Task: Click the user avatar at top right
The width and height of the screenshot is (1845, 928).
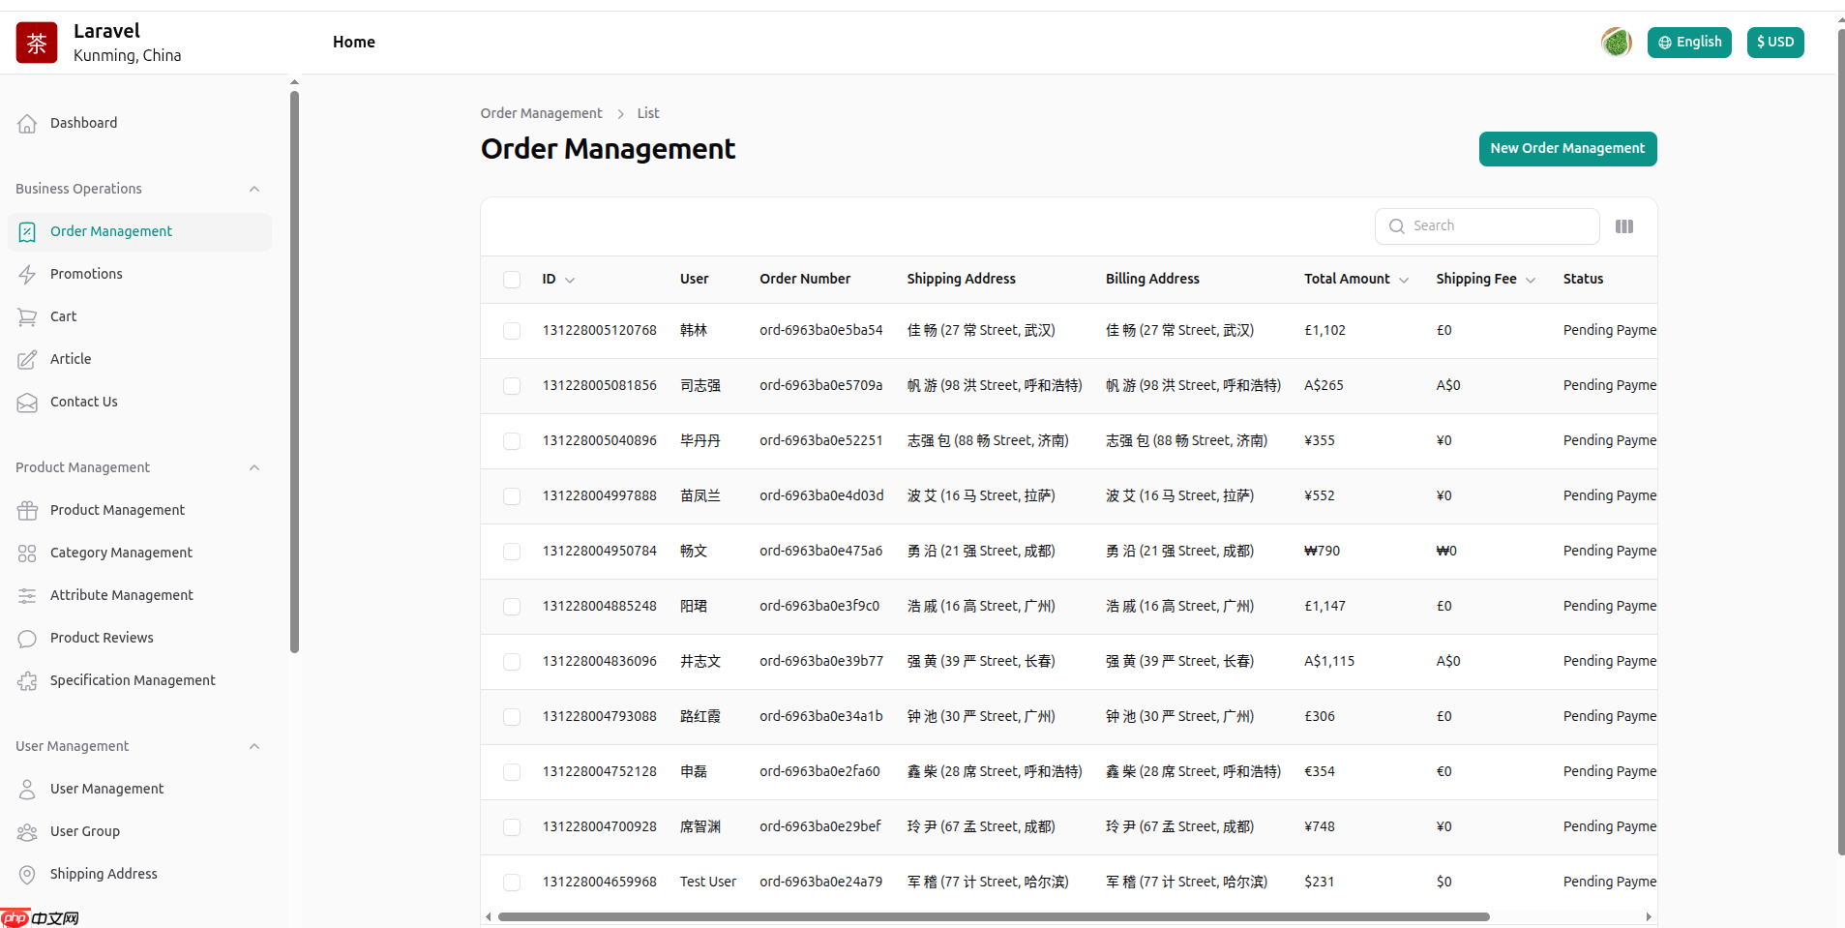Action: click(x=1616, y=43)
